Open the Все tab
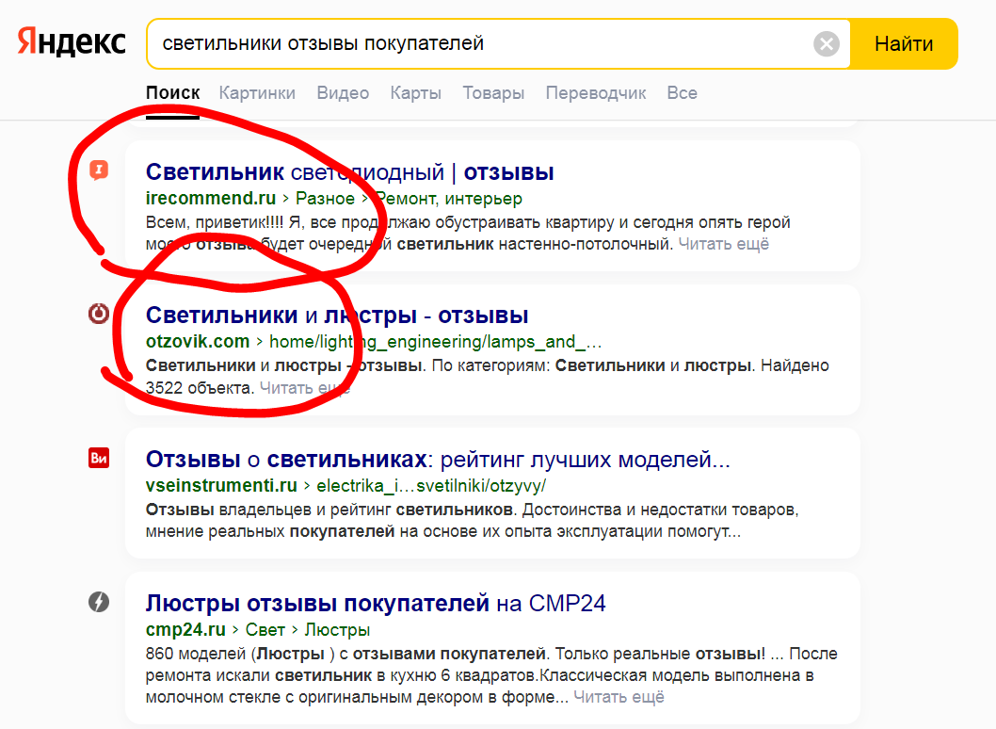The width and height of the screenshot is (996, 729). pyautogui.click(x=683, y=93)
